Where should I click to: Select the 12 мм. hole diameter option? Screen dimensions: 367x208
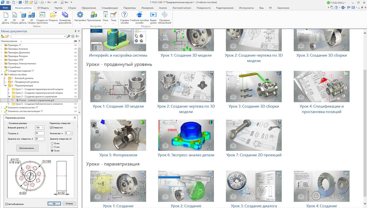tap(52, 151)
